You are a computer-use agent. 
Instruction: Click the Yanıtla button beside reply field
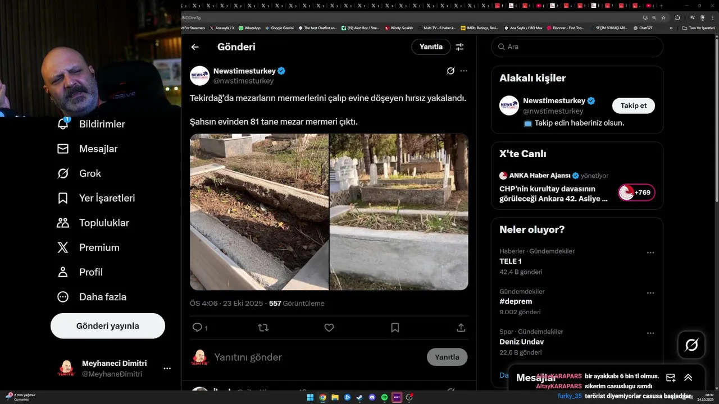pyautogui.click(x=447, y=357)
